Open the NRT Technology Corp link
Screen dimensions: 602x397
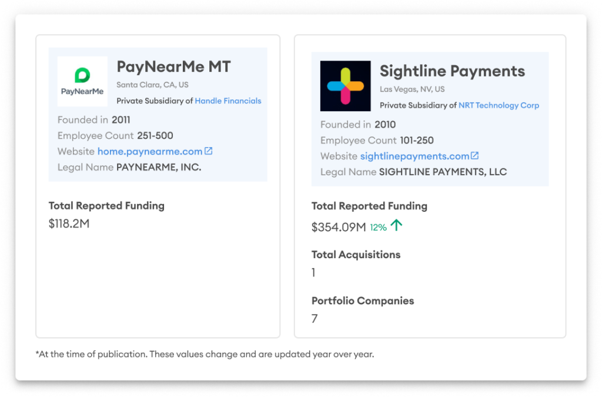499,105
